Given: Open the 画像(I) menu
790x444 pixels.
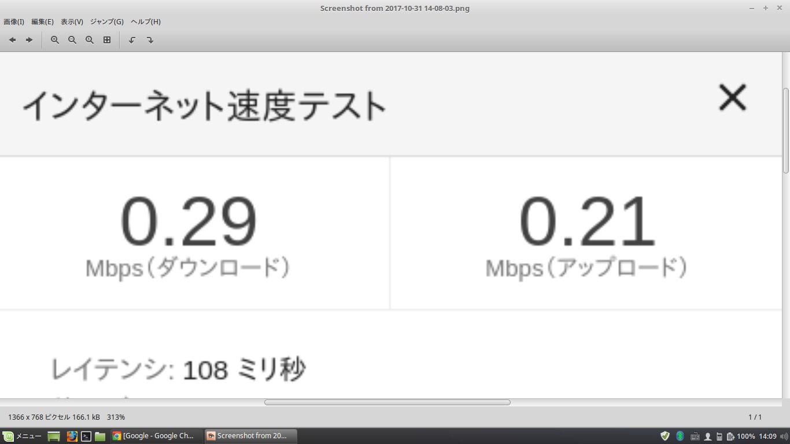Looking at the screenshot, I should pos(14,22).
